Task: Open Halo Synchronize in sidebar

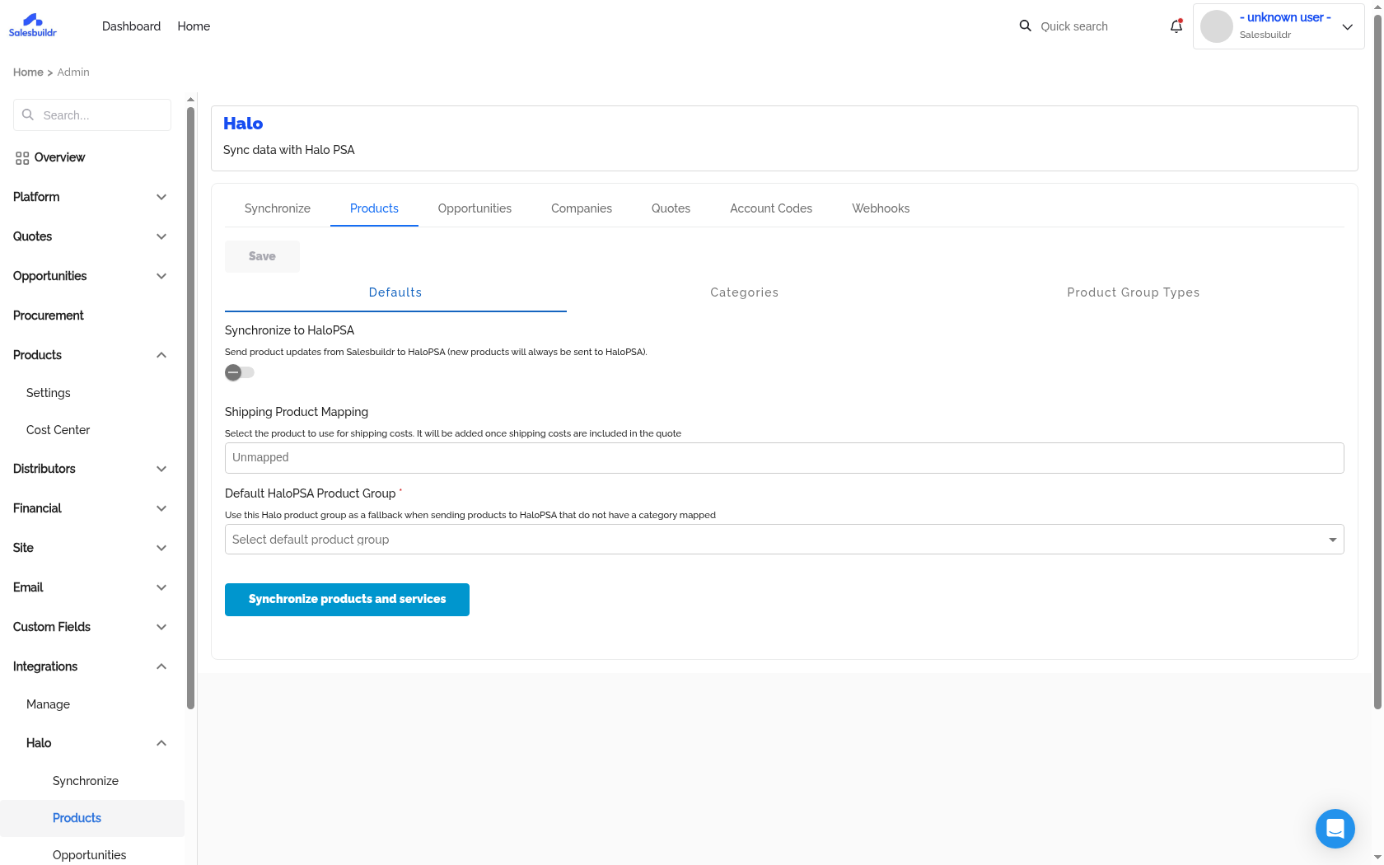Action: (86, 781)
